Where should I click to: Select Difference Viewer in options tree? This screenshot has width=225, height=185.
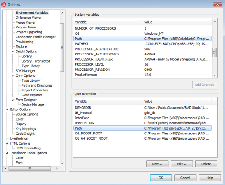pos(28,18)
